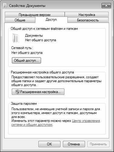114x152 pixels.
Task: Switch to the Предыдущие версии tab
Action: (34, 15)
